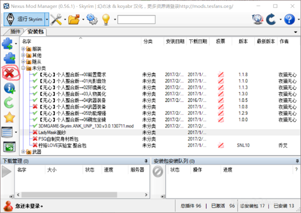
Task: Toggle green check on 02环境美化 mod
Action: 35,87
